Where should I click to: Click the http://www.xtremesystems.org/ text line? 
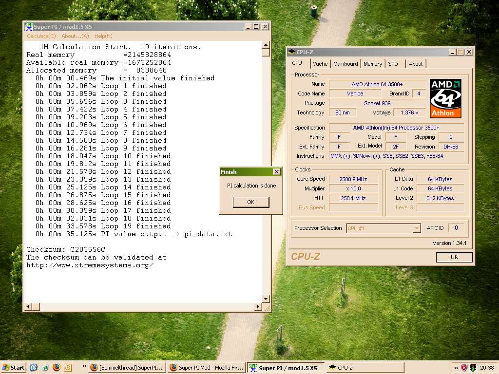(x=90, y=265)
